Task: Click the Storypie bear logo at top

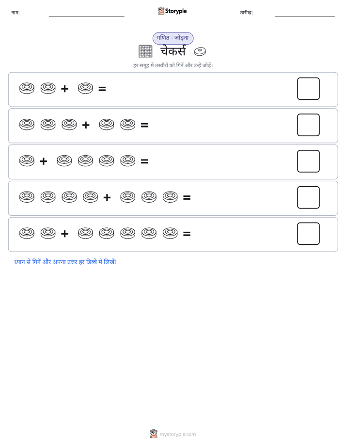Action: [161, 11]
